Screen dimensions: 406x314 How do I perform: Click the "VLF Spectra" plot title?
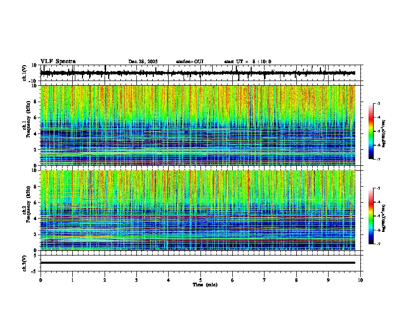point(58,62)
